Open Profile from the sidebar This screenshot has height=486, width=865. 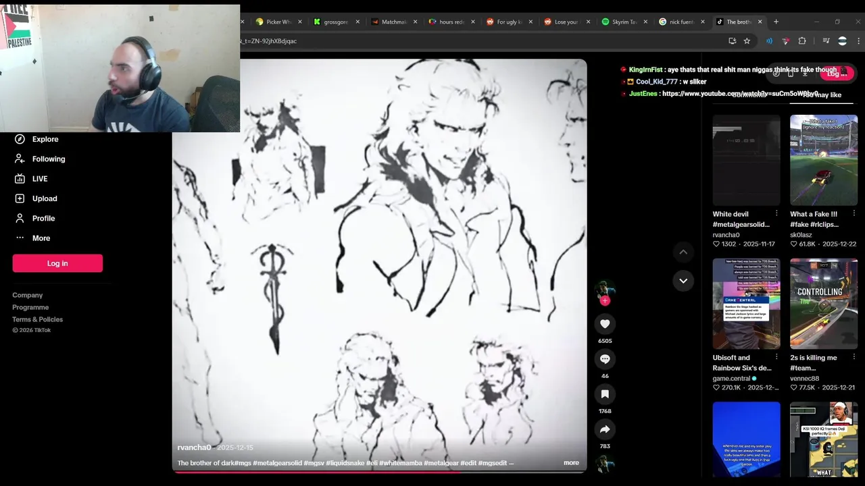(35, 218)
